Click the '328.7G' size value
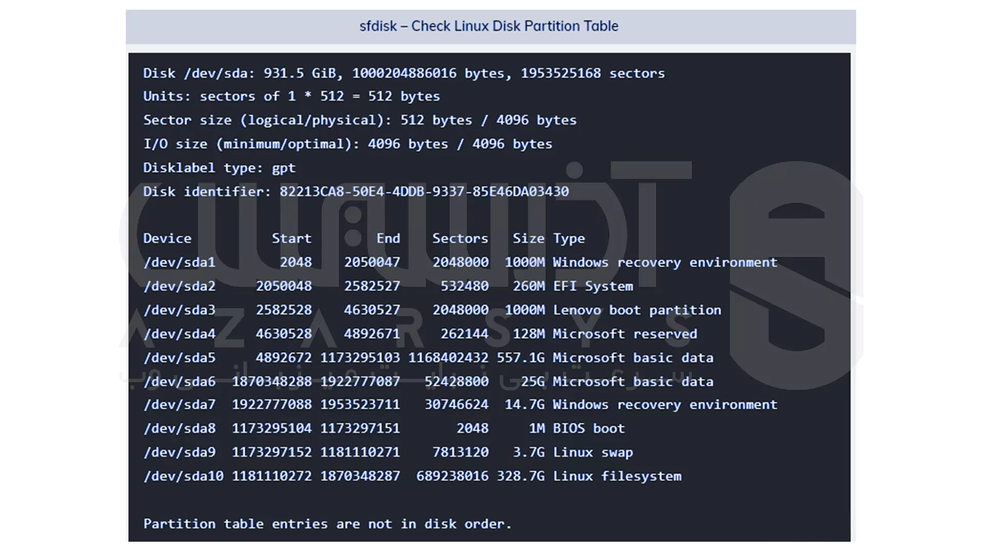Viewport: 982px width, 552px height. click(x=521, y=476)
